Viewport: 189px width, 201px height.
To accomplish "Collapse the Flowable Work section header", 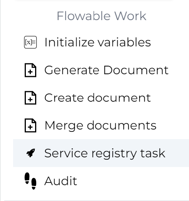I will (x=101, y=16).
